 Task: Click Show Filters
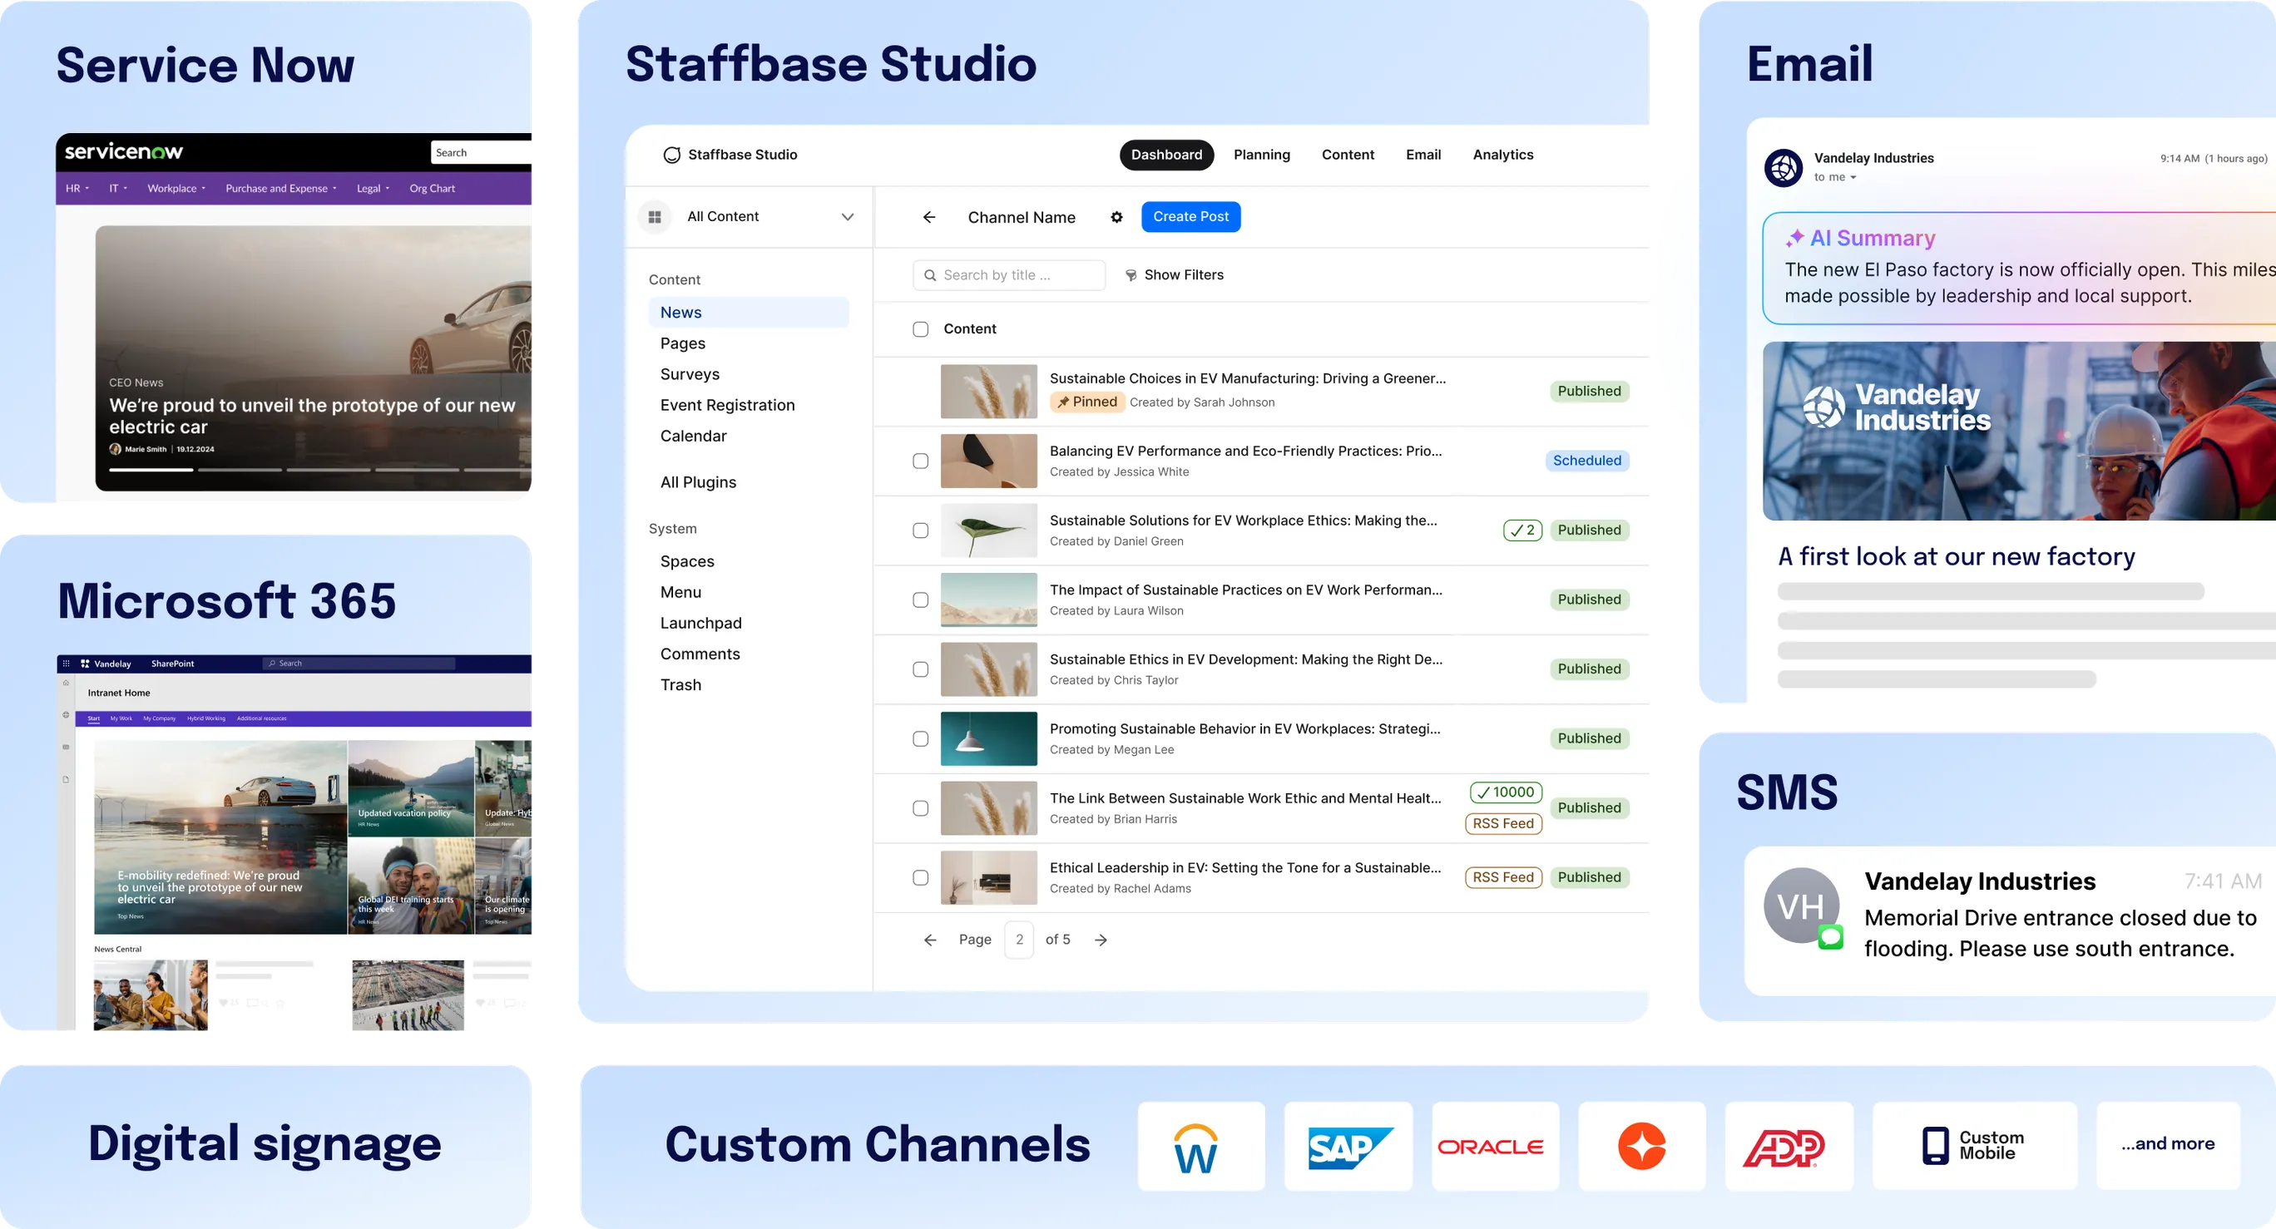1175,275
